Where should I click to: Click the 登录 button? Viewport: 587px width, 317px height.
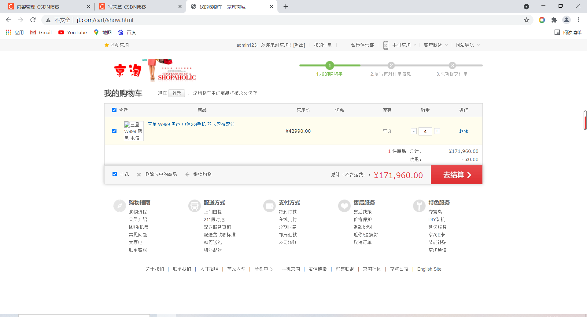point(176,93)
